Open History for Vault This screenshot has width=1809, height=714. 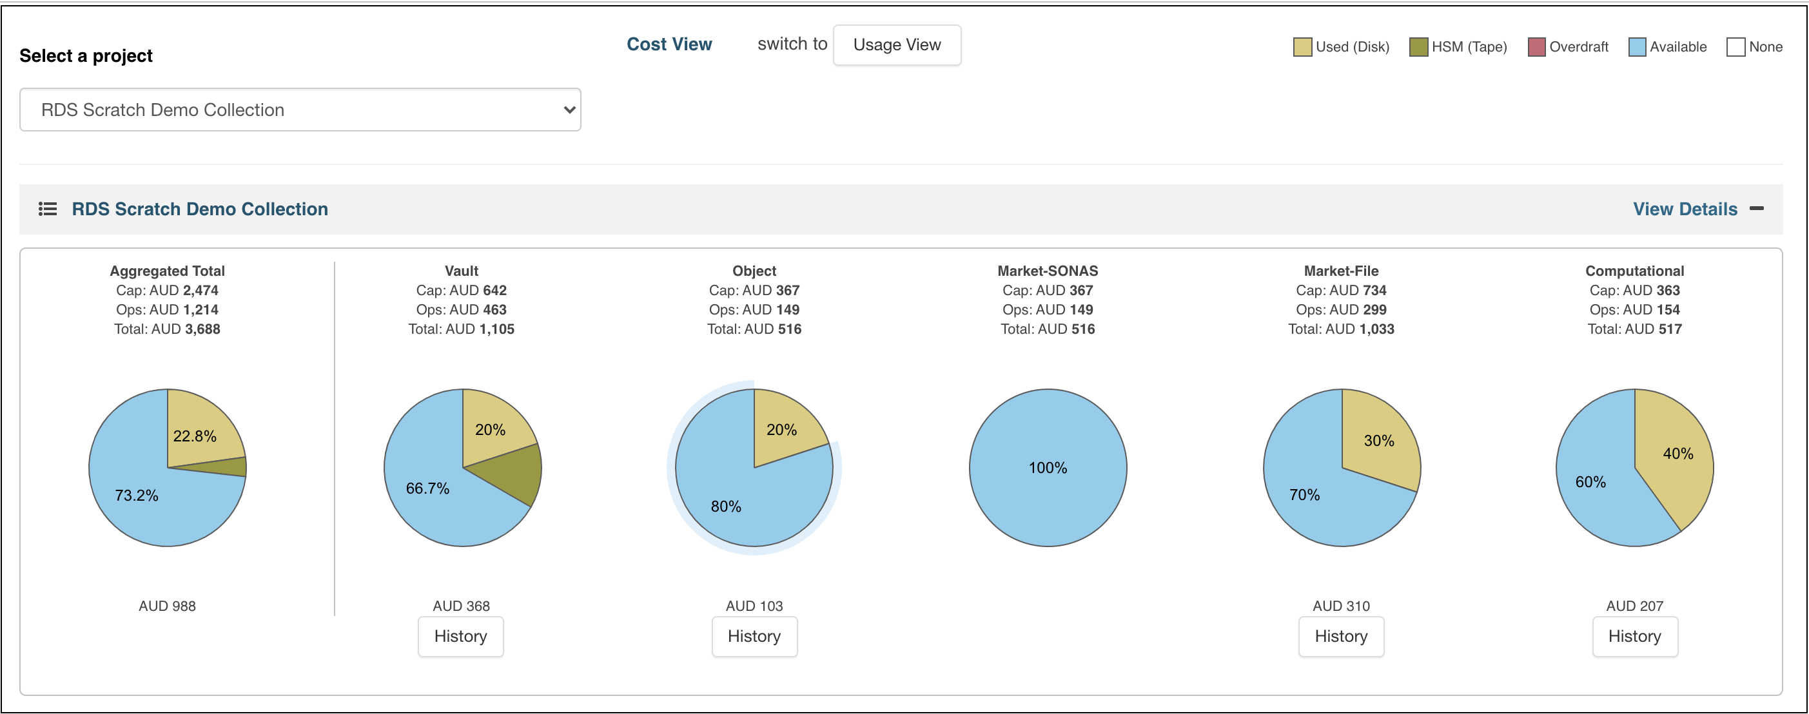pos(461,636)
